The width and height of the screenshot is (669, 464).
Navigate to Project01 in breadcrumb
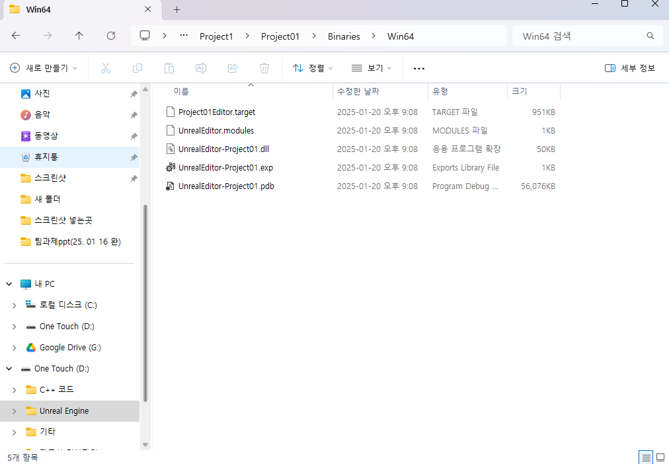[x=280, y=36]
